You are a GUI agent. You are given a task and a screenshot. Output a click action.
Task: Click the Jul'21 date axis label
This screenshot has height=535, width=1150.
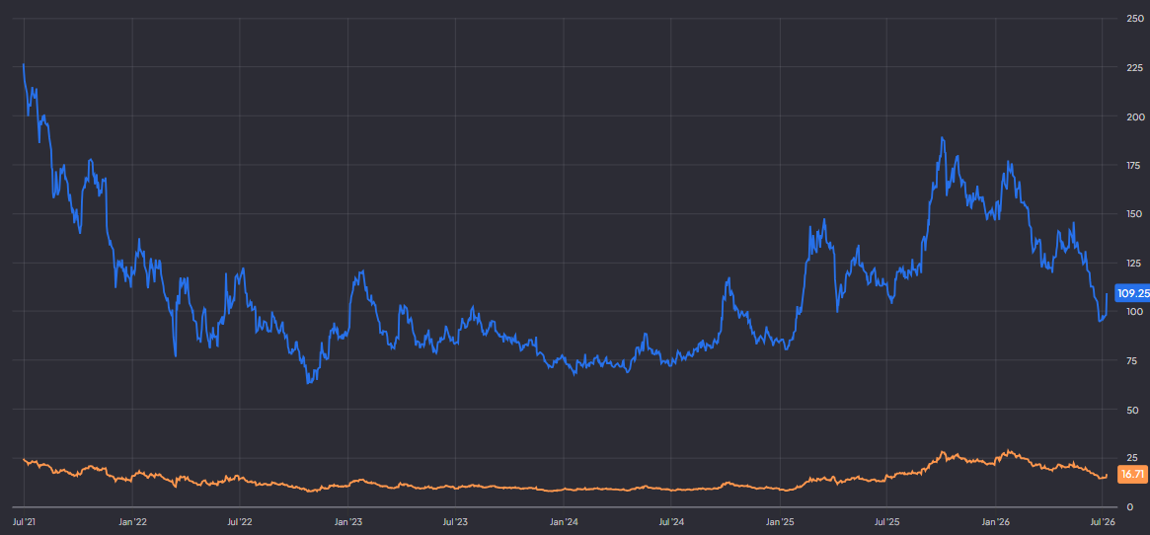[25, 522]
